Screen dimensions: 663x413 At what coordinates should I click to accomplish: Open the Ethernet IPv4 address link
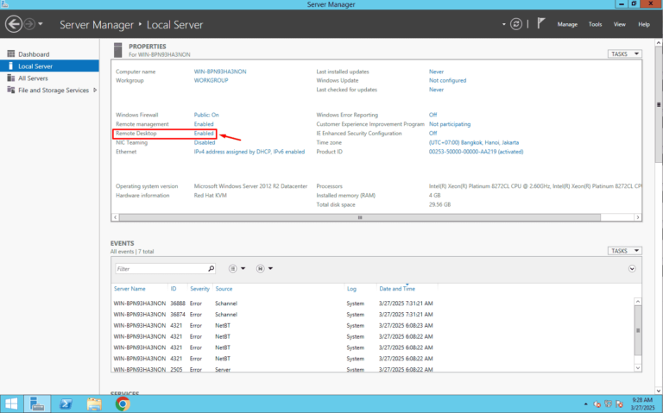249,152
